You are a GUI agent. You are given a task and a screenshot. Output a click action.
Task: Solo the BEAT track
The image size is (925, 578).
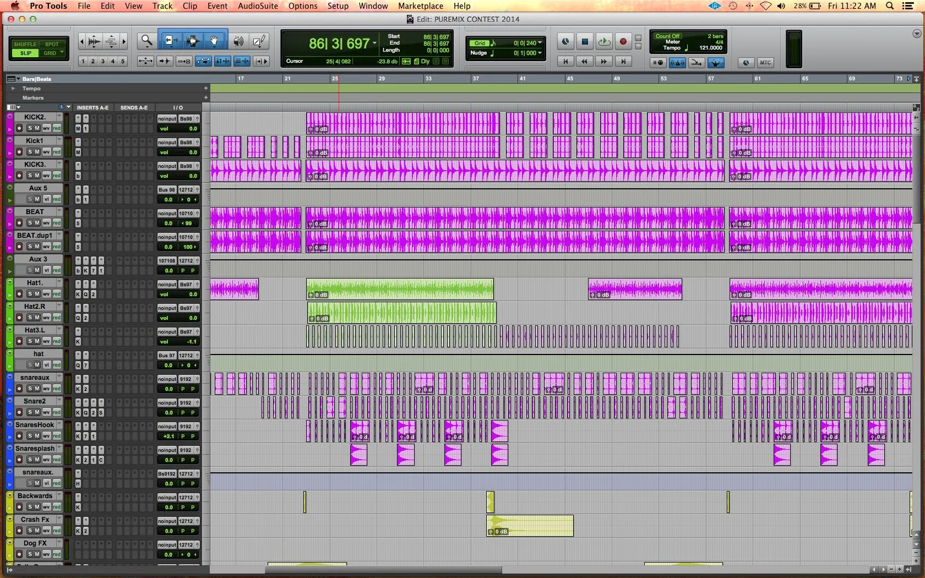coord(30,222)
